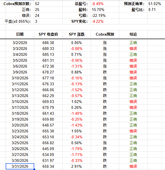The height and width of the screenshot is (170, 165).
Task: Click the 平盘(±0.055%) label cell
Action: tap(20, 21)
